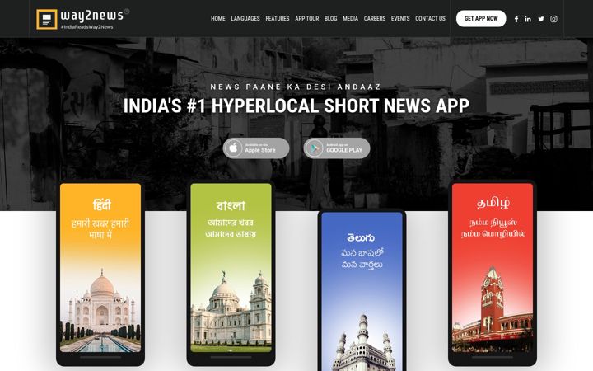The width and height of the screenshot is (593, 371).
Task: Navigate to the Blog page
Action: 330,18
